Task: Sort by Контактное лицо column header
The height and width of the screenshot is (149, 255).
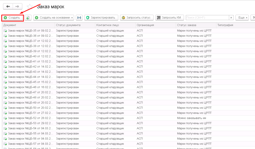Action: (115, 25)
